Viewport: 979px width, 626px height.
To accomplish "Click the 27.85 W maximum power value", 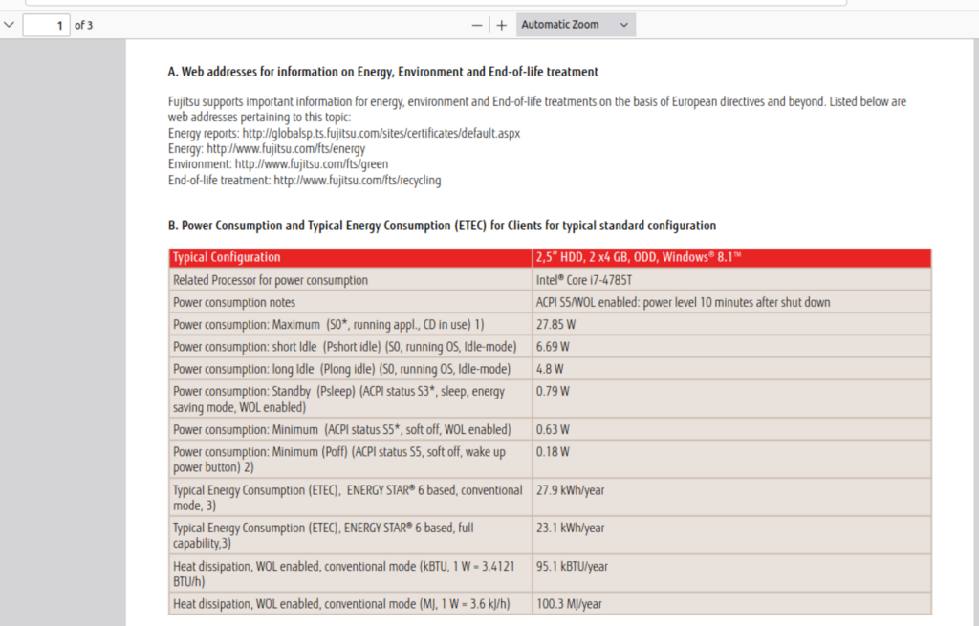I will point(556,325).
